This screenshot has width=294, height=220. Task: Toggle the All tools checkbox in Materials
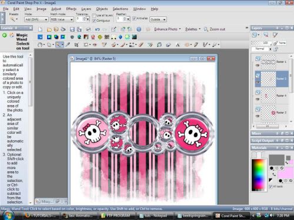click(270, 187)
